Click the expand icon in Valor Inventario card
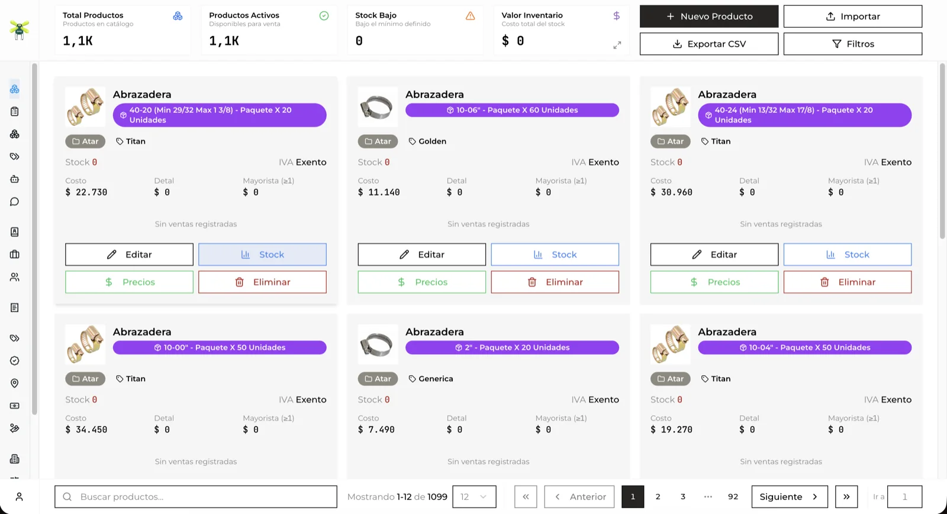The image size is (947, 514). pyautogui.click(x=617, y=45)
